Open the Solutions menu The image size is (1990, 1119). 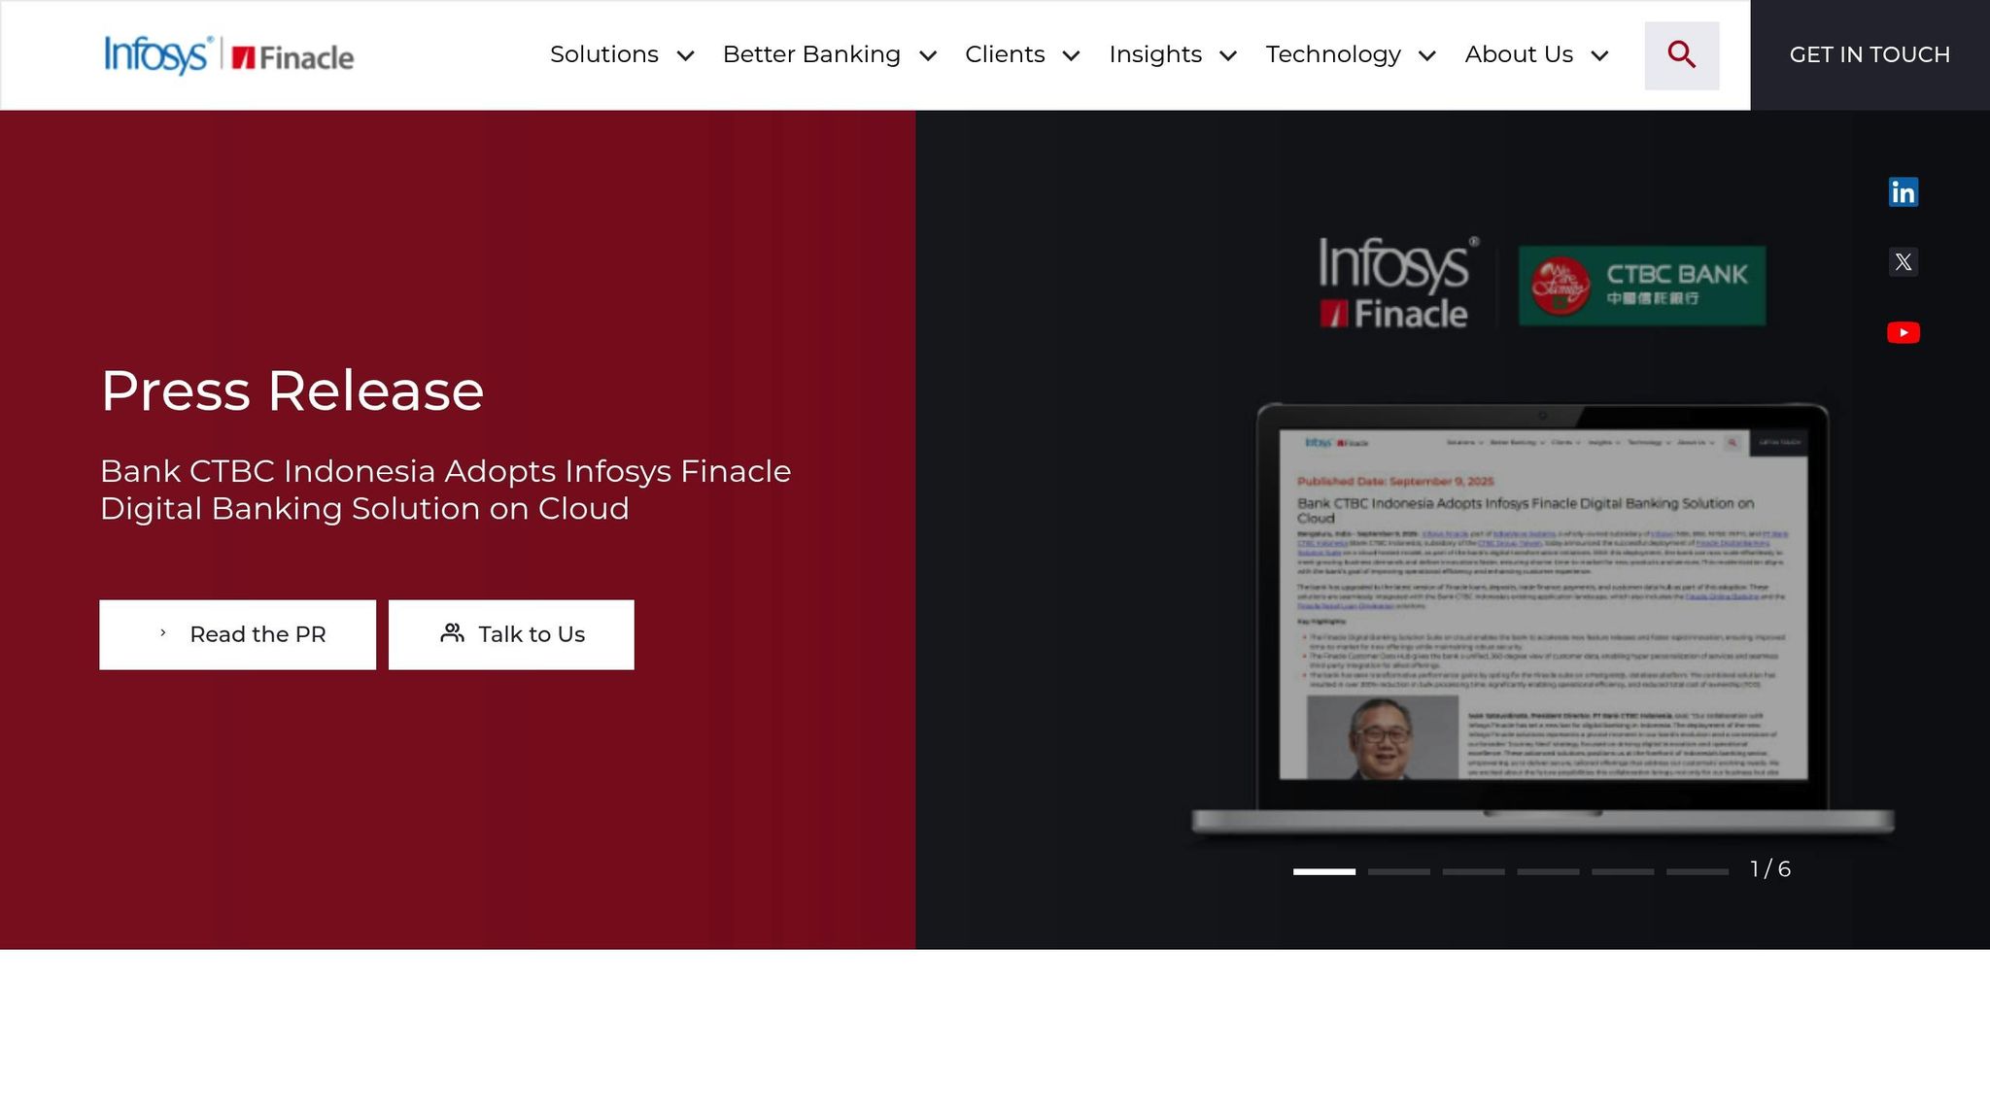click(x=604, y=54)
